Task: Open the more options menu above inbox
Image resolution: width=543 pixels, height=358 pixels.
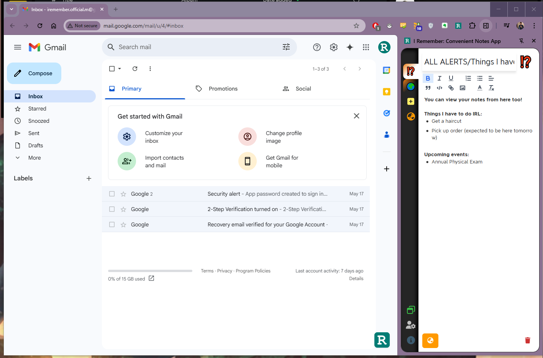Action: click(150, 69)
